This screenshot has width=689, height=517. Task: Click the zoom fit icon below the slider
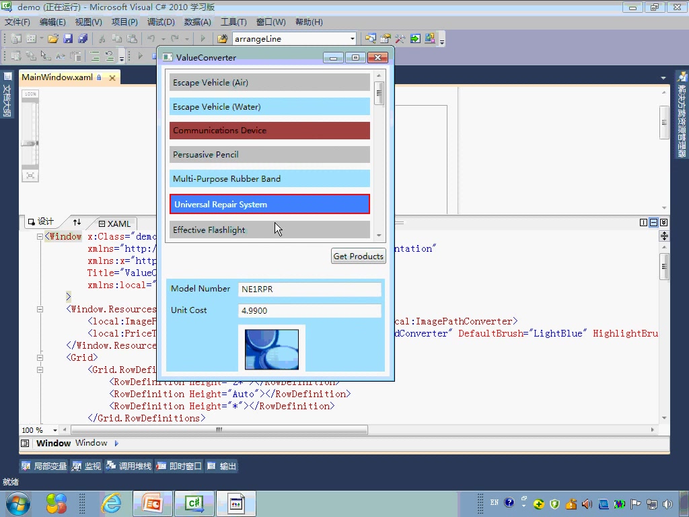click(x=30, y=175)
